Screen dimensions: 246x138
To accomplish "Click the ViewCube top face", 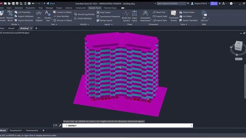I will pyautogui.click(x=239, y=43).
